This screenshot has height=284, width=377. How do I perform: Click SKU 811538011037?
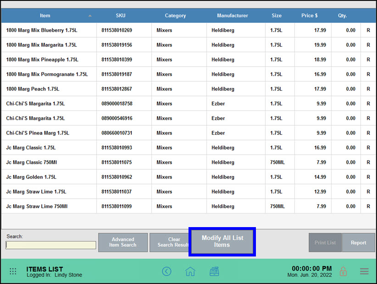click(116, 192)
